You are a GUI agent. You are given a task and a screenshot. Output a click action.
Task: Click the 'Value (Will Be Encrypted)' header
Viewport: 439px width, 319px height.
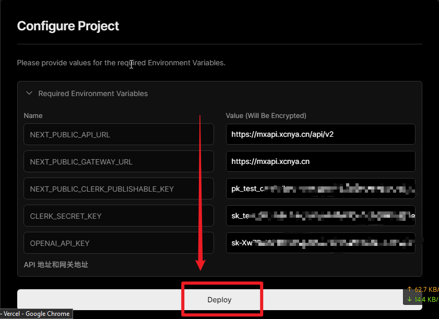coord(266,116)
